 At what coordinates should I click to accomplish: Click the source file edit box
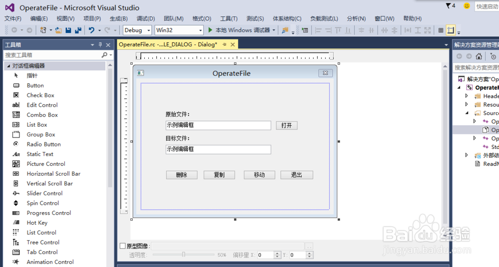click(219, 125)
